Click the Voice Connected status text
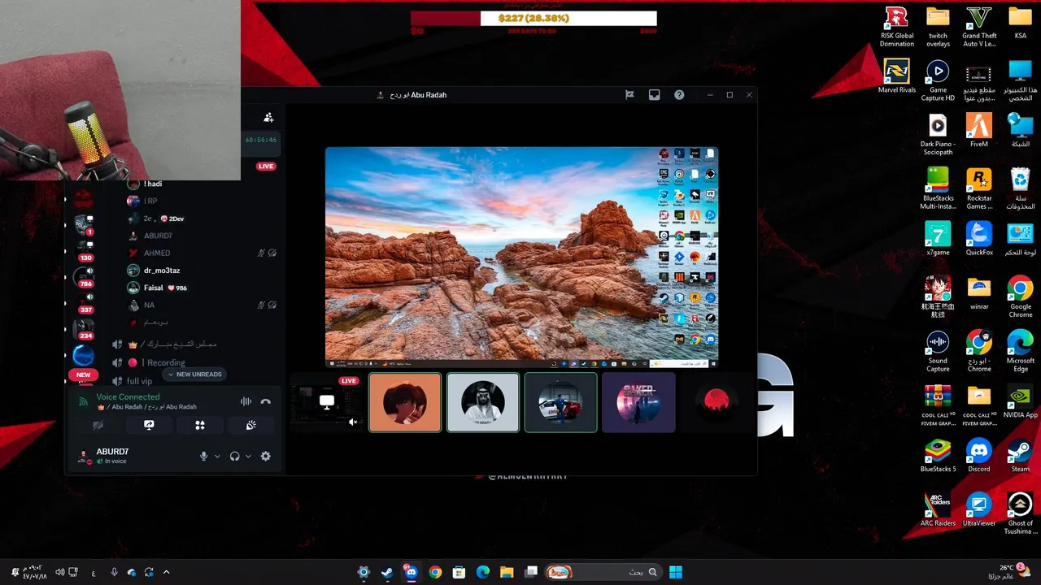This screenshot has height=585, width=1041. (128, 397)
